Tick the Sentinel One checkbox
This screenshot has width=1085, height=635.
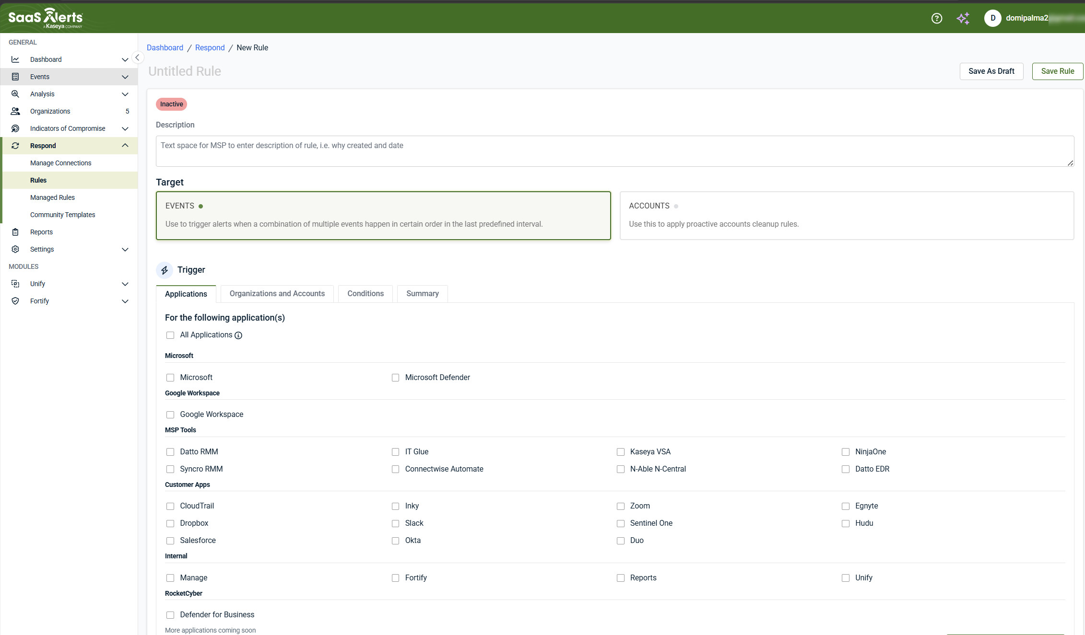tap(621, 523)
